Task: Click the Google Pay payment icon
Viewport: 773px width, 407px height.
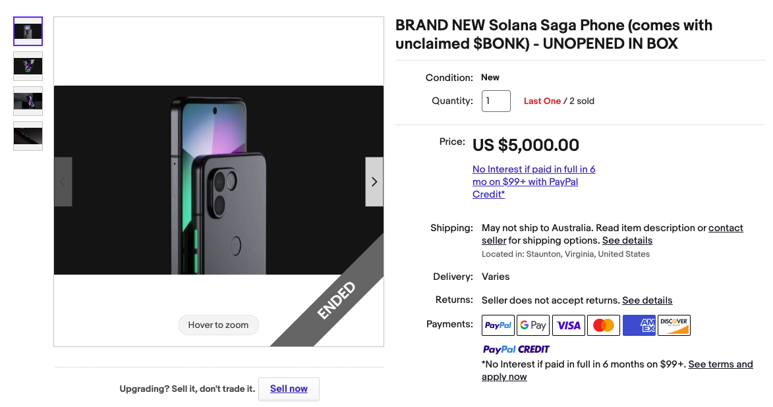Action: coord(533,325)
